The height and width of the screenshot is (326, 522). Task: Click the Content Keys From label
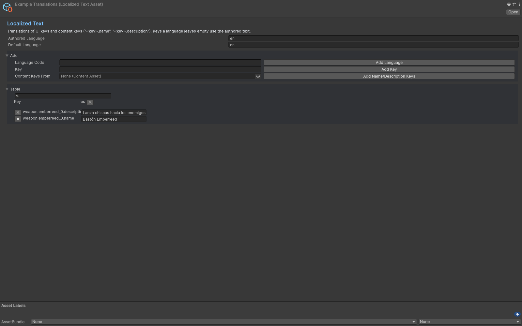33,76
